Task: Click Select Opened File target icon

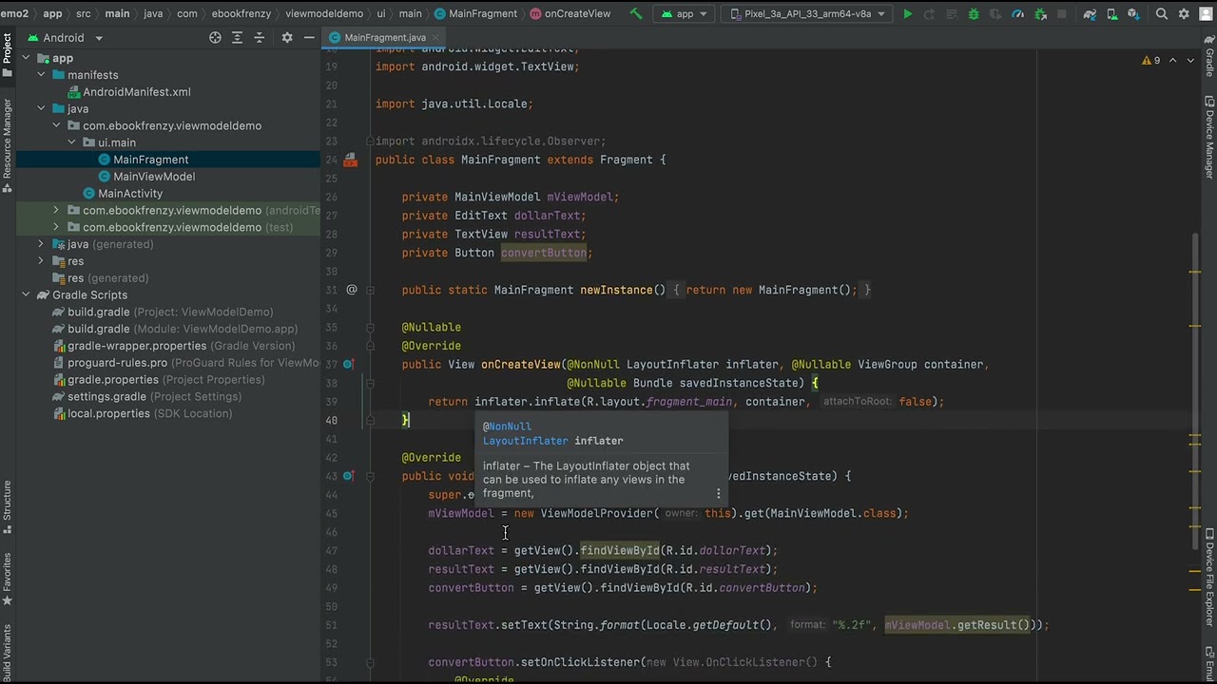Action: pos(215,37)
